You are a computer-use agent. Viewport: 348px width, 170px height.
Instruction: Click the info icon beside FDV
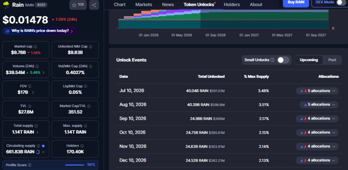click(x=30, y=86)
